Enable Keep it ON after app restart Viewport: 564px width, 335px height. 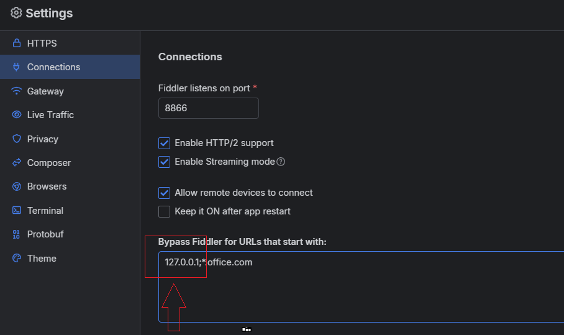tap(165, 212)
